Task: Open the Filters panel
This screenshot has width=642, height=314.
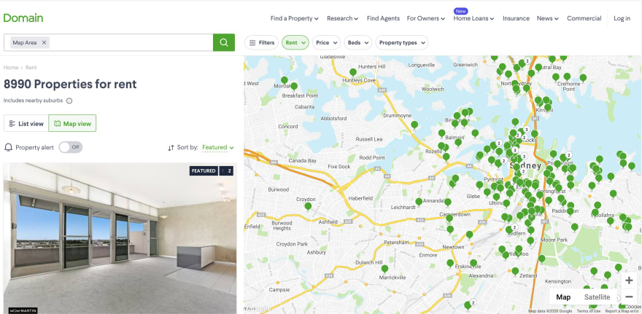Action: [x=262, y=42]
